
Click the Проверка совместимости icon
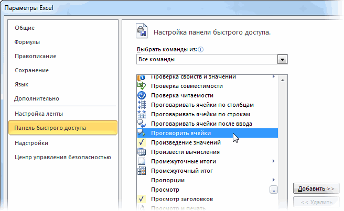[x=142, y=86]
